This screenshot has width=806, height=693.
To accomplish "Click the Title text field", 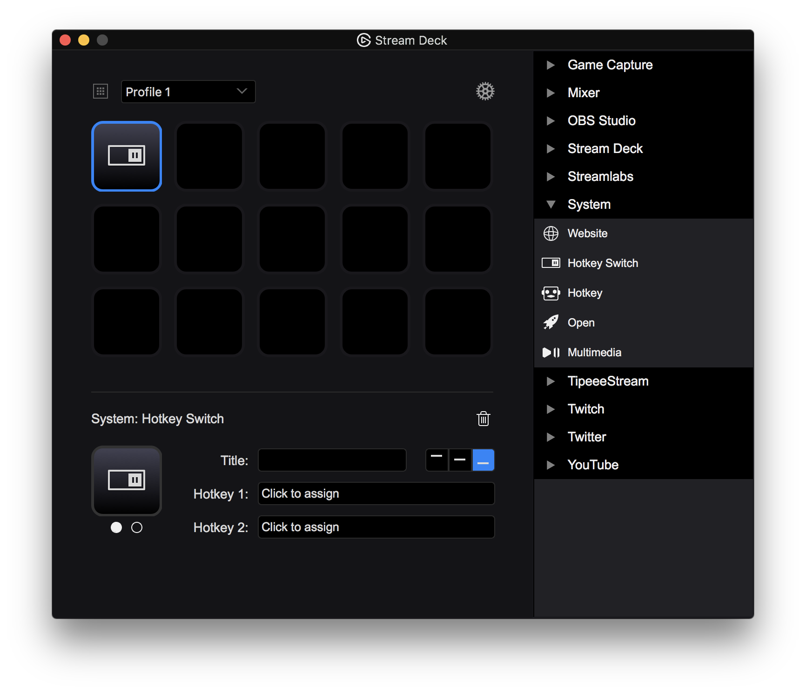I will click(332, 460).
